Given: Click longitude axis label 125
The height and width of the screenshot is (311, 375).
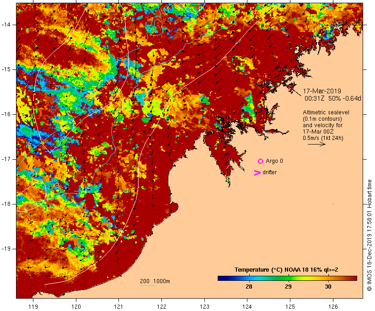Looking at the screenshot, I should (x=290, y=306).
